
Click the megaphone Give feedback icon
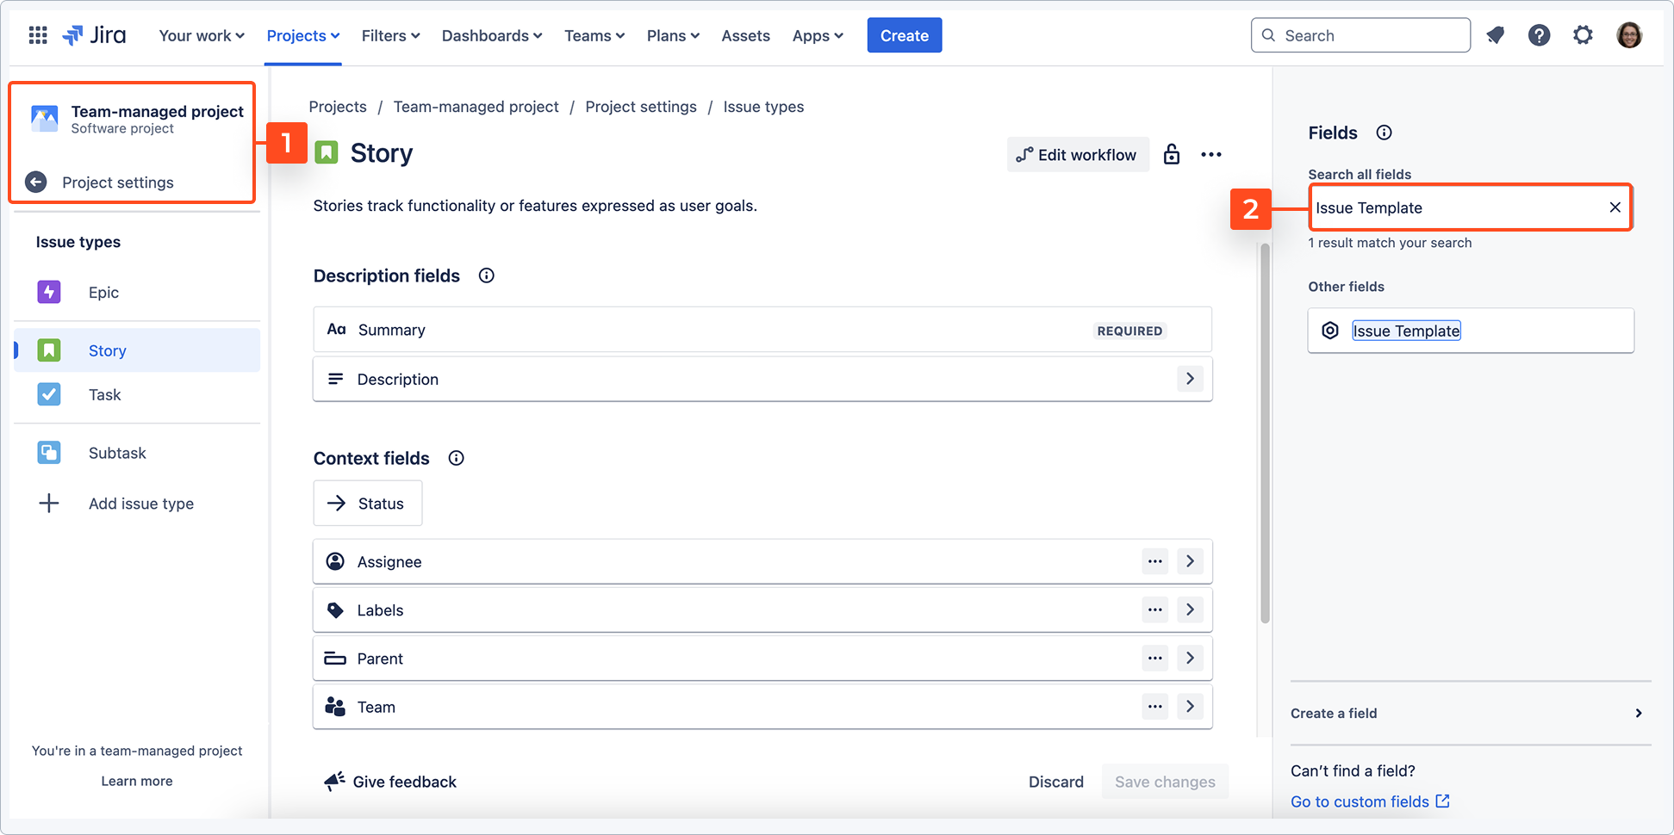pyautogui.click(x=334, y=782)
